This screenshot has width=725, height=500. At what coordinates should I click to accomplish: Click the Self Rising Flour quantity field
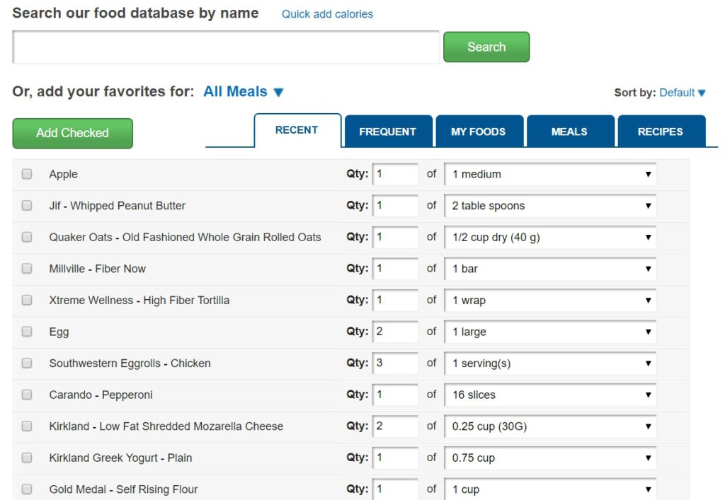[x=395, y=489]
